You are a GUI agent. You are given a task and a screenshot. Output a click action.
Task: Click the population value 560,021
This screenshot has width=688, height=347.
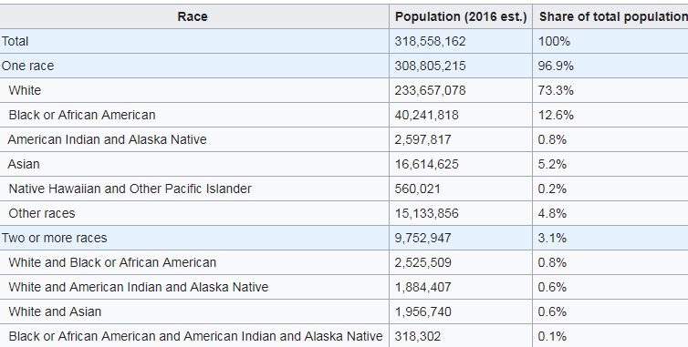click(x=417, y=189)
